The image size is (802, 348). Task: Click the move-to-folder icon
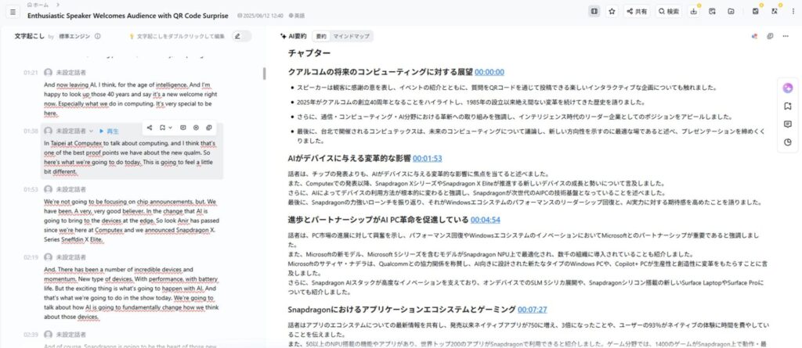coord(731,11)
